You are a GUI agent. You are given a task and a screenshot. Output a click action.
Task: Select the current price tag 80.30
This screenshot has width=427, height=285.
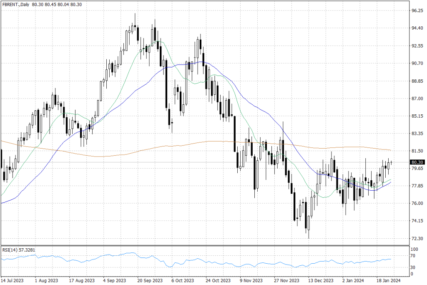coord(417,162)
